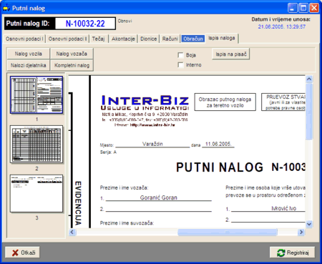Enable the Boja checkbox
The width and height of the screenshot is (322, 264).
pyautogui.click(x=181, y=55)
